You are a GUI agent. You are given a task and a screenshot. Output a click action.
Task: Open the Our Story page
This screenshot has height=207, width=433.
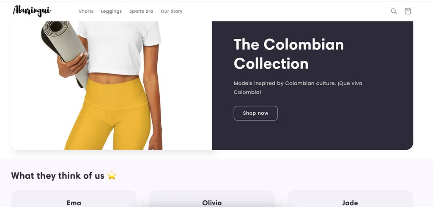coord(172,11)
